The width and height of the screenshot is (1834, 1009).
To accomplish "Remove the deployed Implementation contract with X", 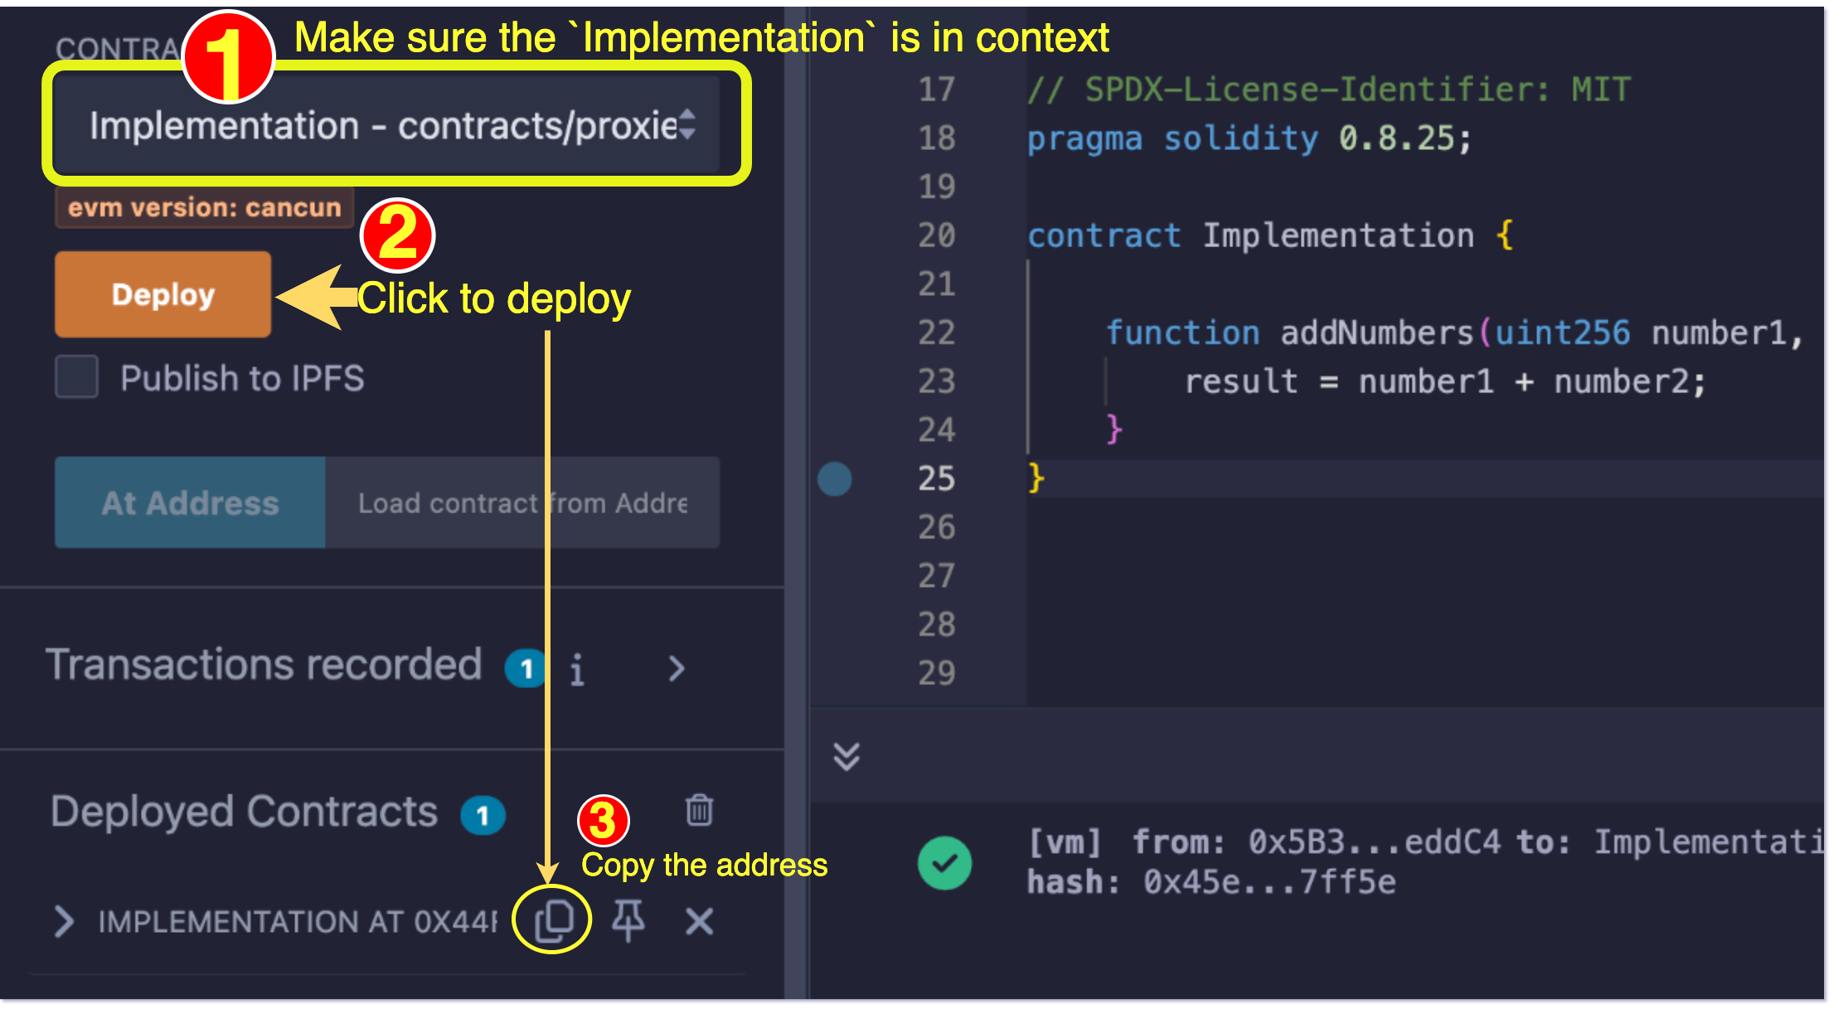I will click(x=699, y=920).
